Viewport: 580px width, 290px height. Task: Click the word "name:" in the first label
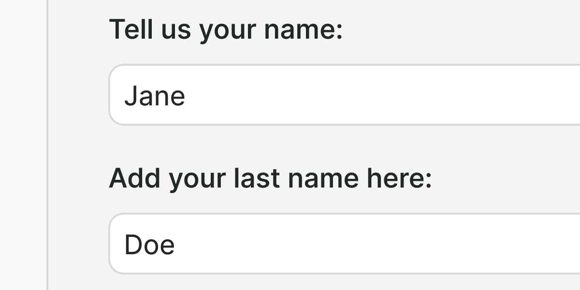click(x=303, y=30)
